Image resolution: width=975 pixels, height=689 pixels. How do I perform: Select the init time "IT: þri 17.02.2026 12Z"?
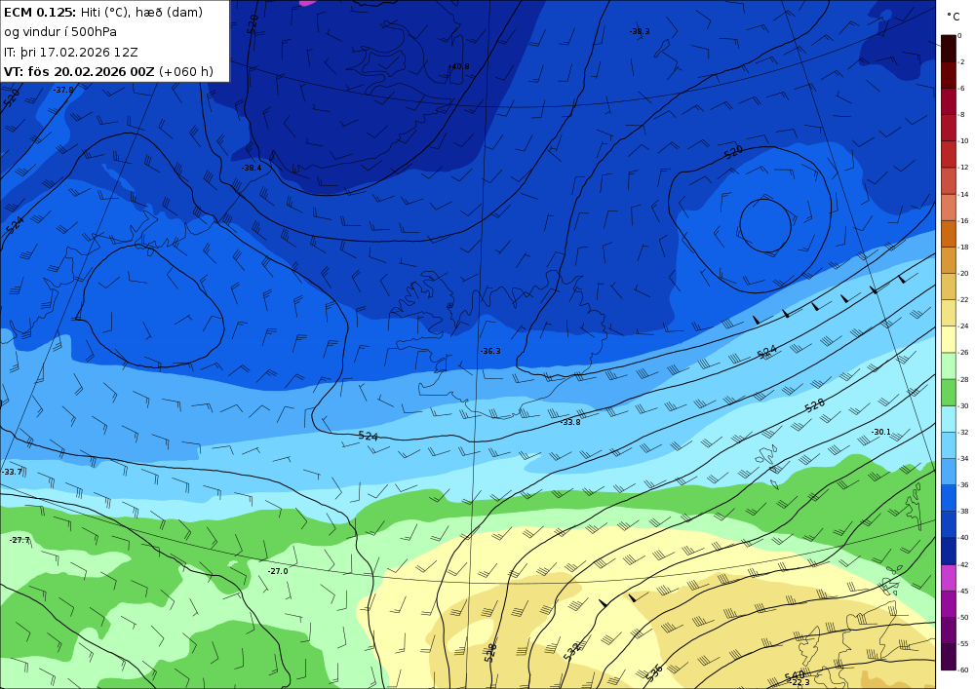click(x=71, y=52)
